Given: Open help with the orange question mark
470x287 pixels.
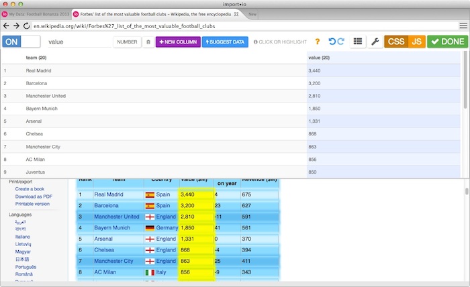Looking at the screenshot, I should (318, 42).
